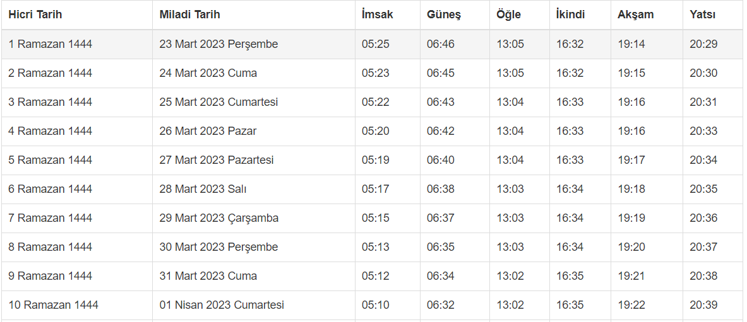This screenshot has width=747, height=322.
Task: Select the 1 Ramazan 1444 row
Action: [x=50, y=44]
